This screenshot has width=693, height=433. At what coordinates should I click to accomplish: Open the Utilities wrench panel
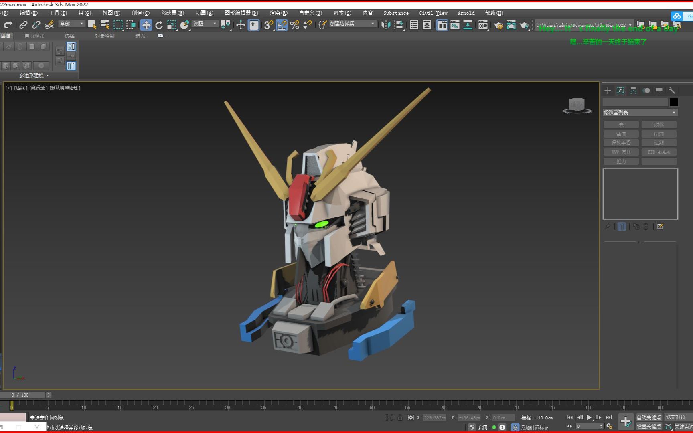[672, 91]
